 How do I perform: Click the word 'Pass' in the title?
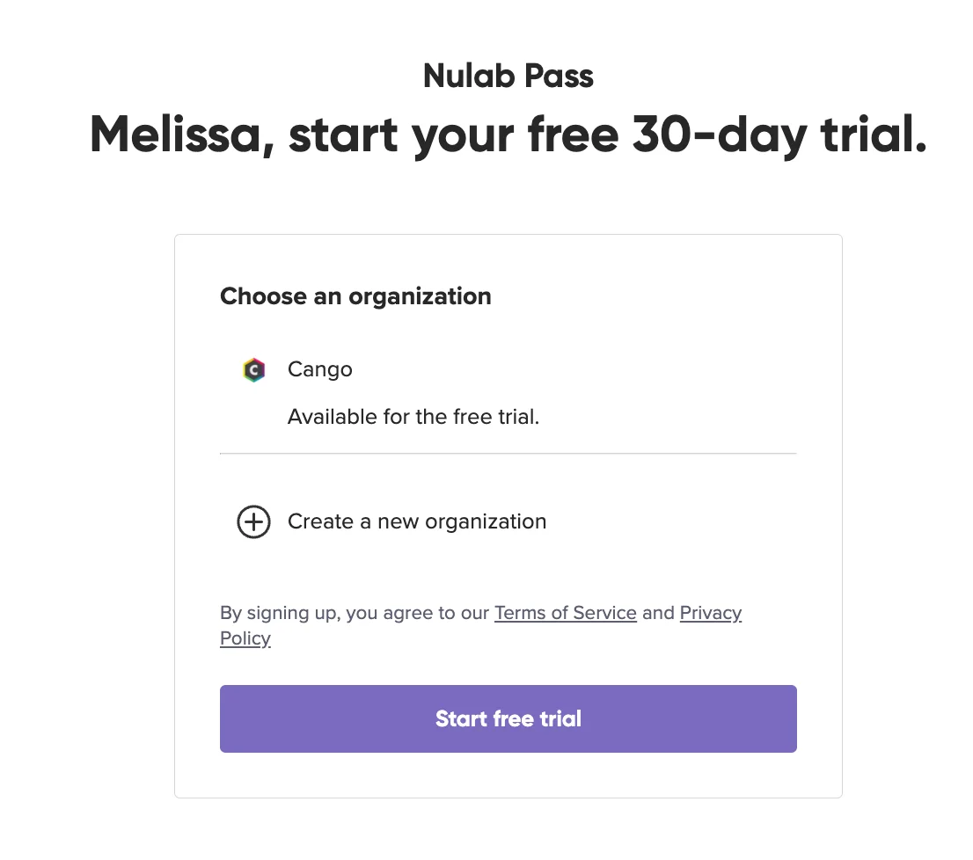point(559,76)
